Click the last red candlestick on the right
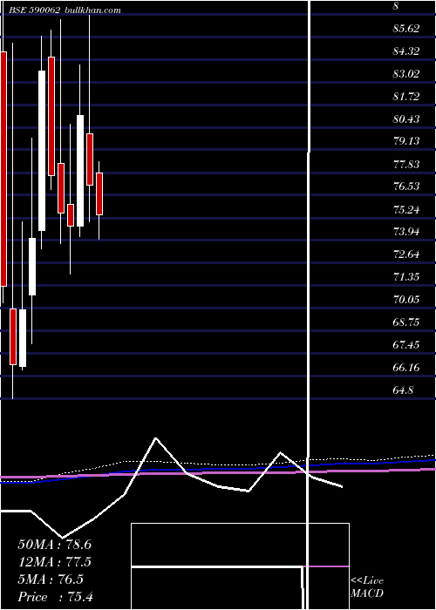 tap(99, 193)
